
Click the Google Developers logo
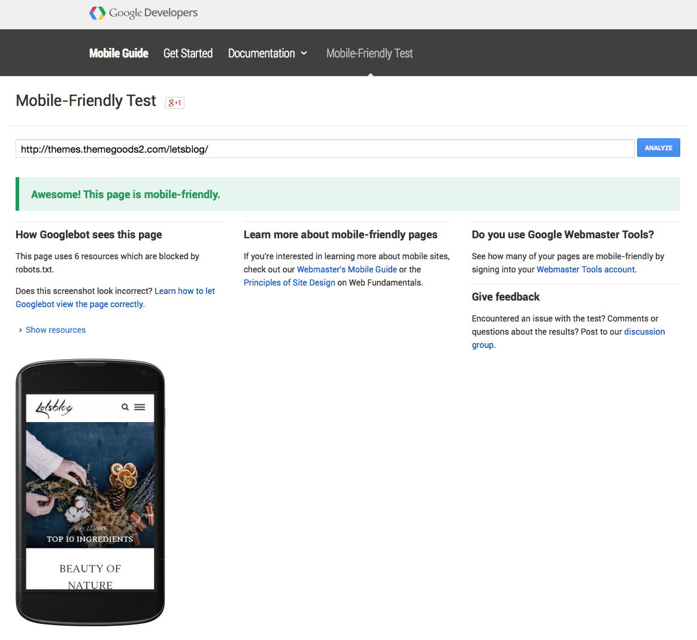pyautogui.click(x=143, y=13)
